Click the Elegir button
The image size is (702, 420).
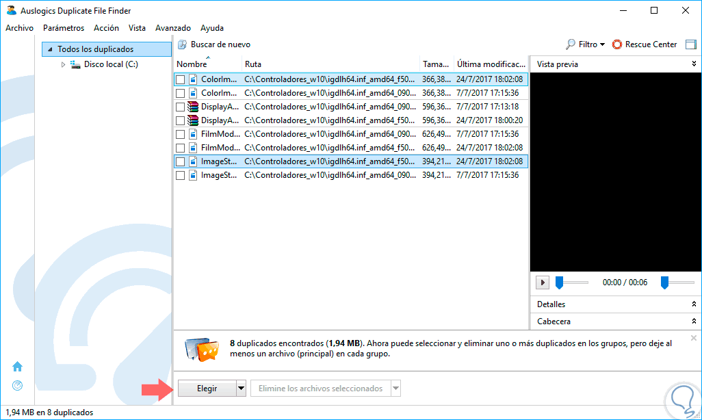207,389
